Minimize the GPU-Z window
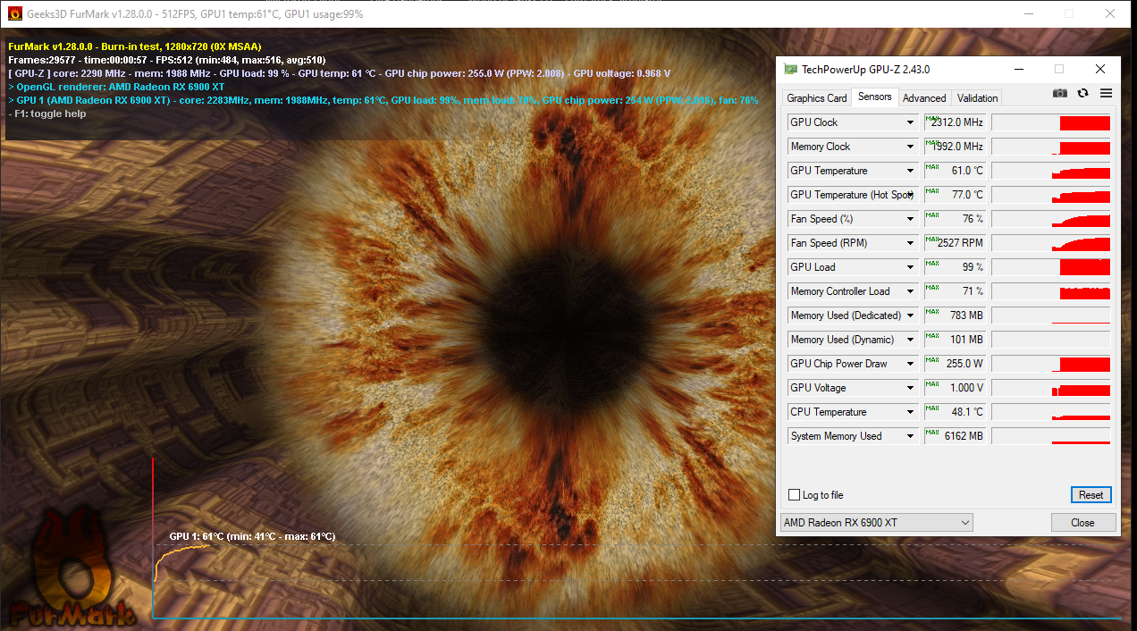 pos(1019,69)
